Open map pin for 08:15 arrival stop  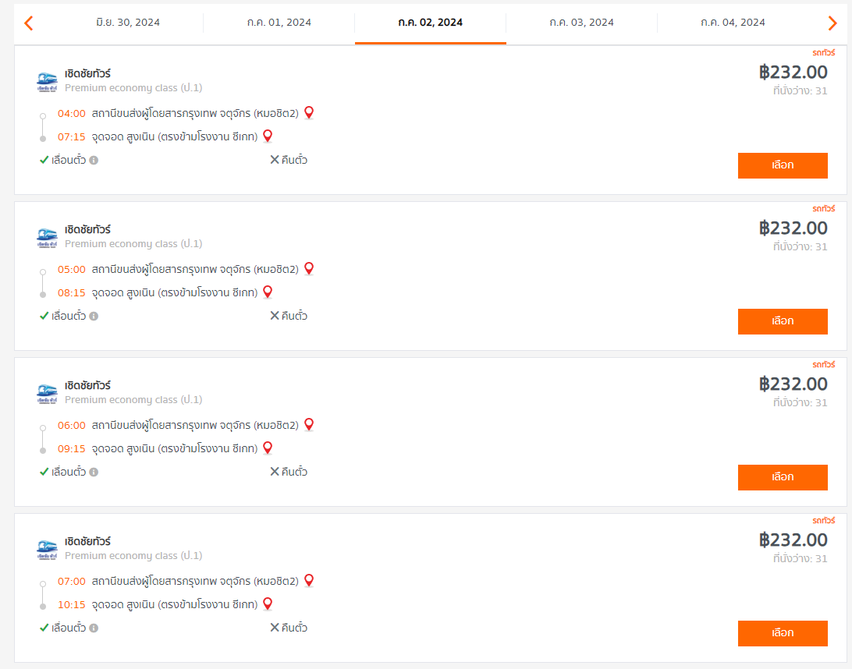[268, 292]
